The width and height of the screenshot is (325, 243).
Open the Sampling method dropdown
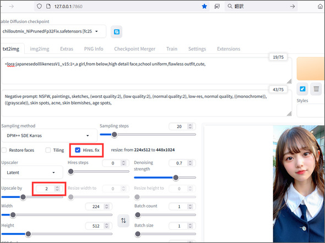pos(49,136)
